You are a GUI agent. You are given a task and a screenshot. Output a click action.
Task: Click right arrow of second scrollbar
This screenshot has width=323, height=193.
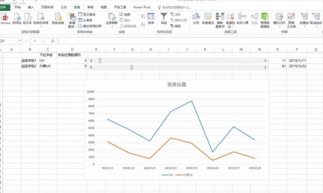click(x=265, y=67)
